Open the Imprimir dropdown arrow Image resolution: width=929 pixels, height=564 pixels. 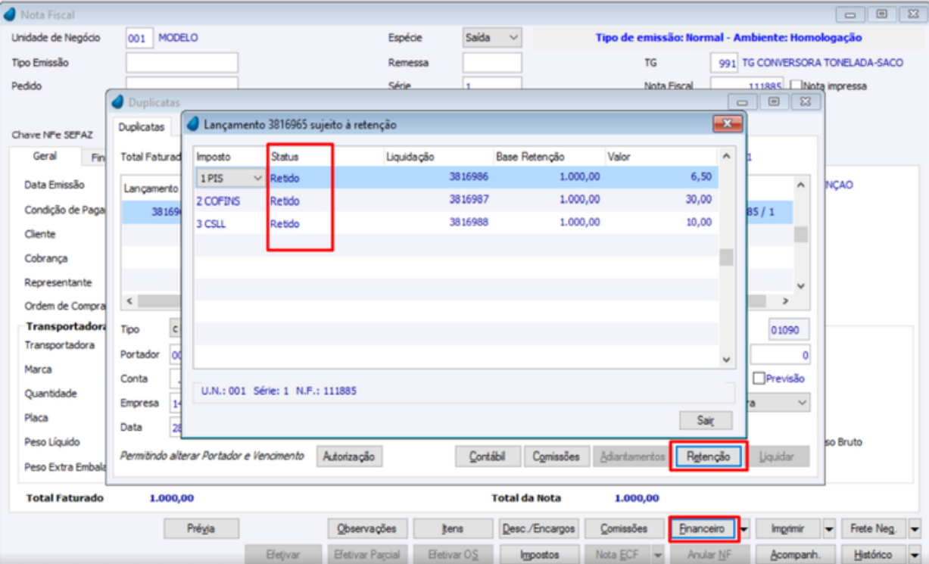[829, 528]
